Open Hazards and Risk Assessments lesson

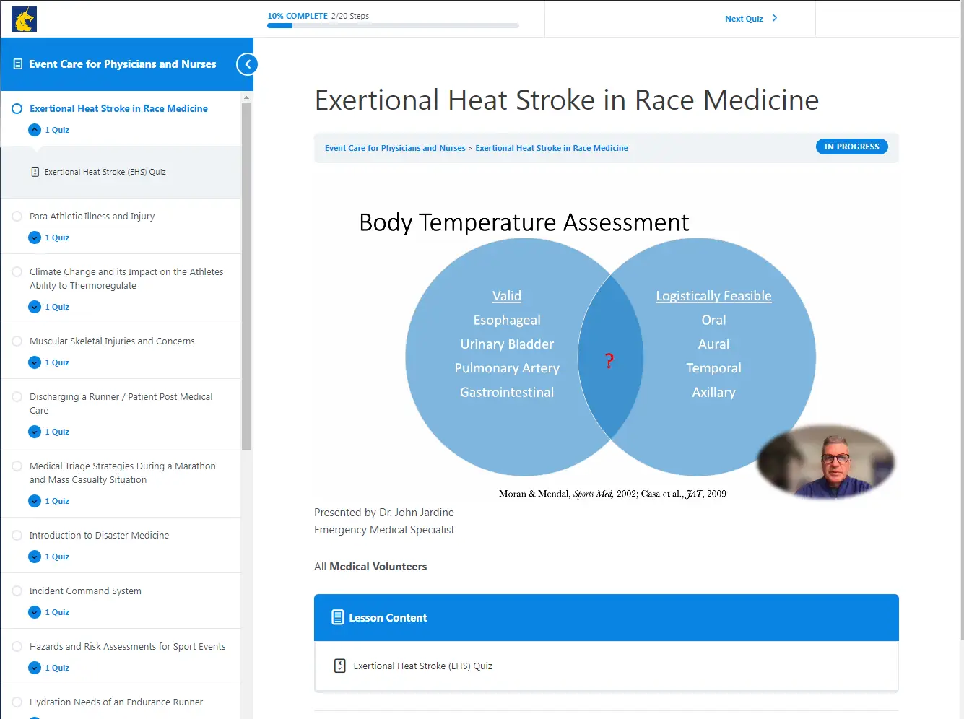(127, 646)
